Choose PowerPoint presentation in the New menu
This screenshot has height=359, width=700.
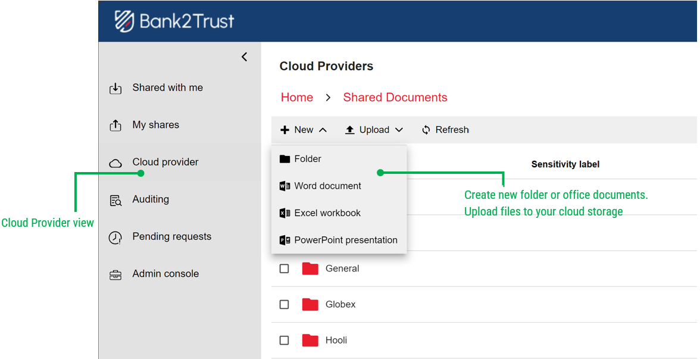point(345,239)
